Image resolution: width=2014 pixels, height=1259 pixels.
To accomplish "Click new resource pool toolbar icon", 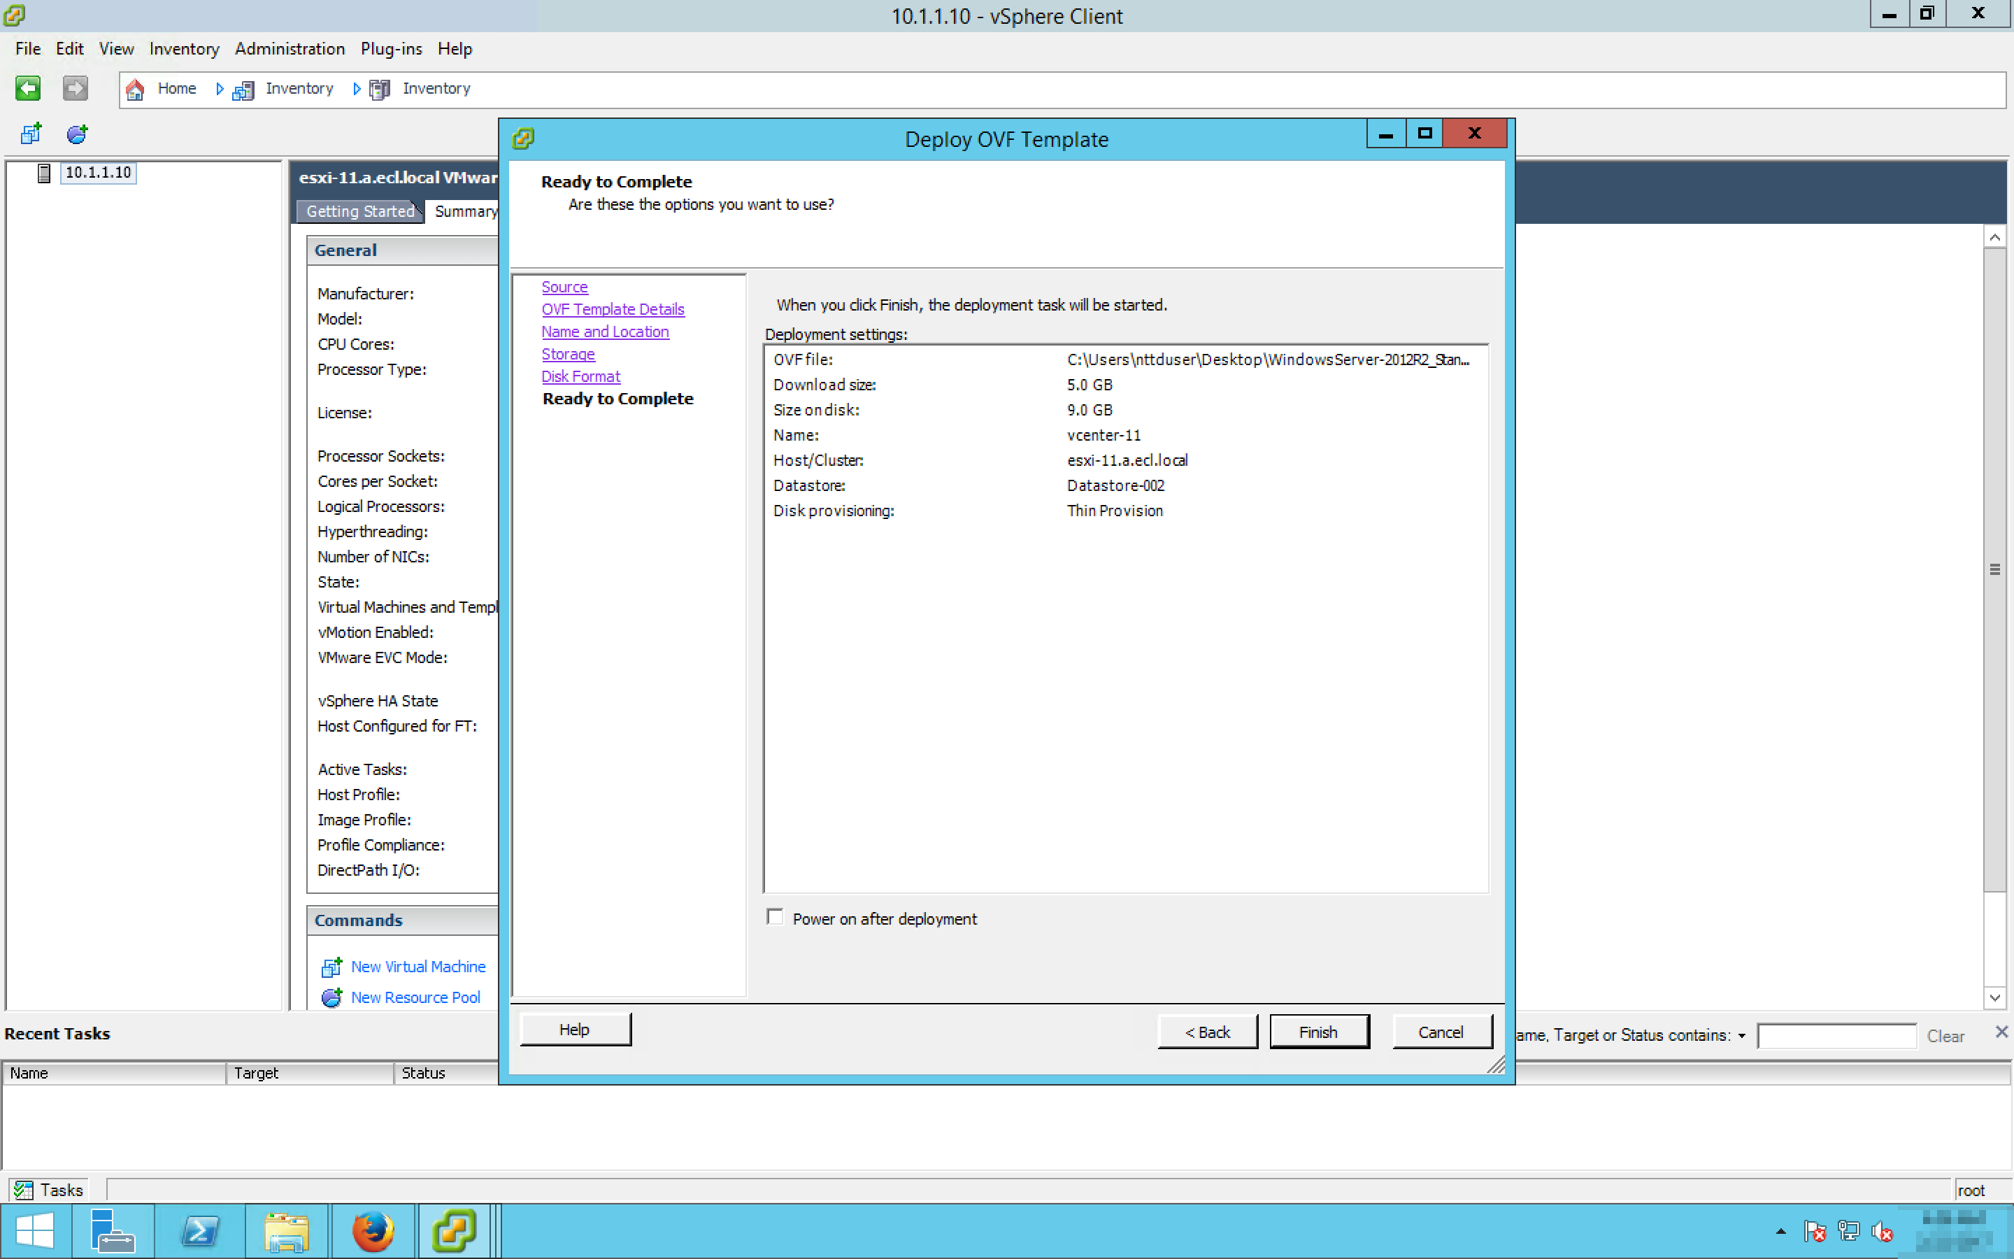I will (x=76, y=133).
